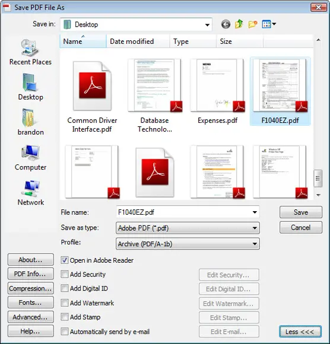Select Common Driver Interface.pdf file
The image size is (330, 344).
coord(92,96)
